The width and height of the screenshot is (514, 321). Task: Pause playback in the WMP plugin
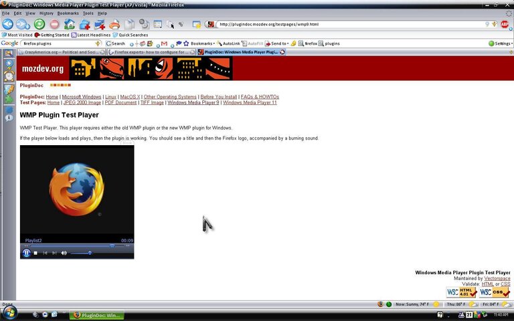click(26, 253)
